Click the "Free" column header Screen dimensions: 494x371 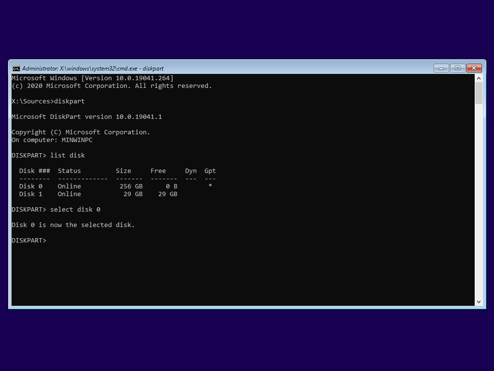[158, 171]
